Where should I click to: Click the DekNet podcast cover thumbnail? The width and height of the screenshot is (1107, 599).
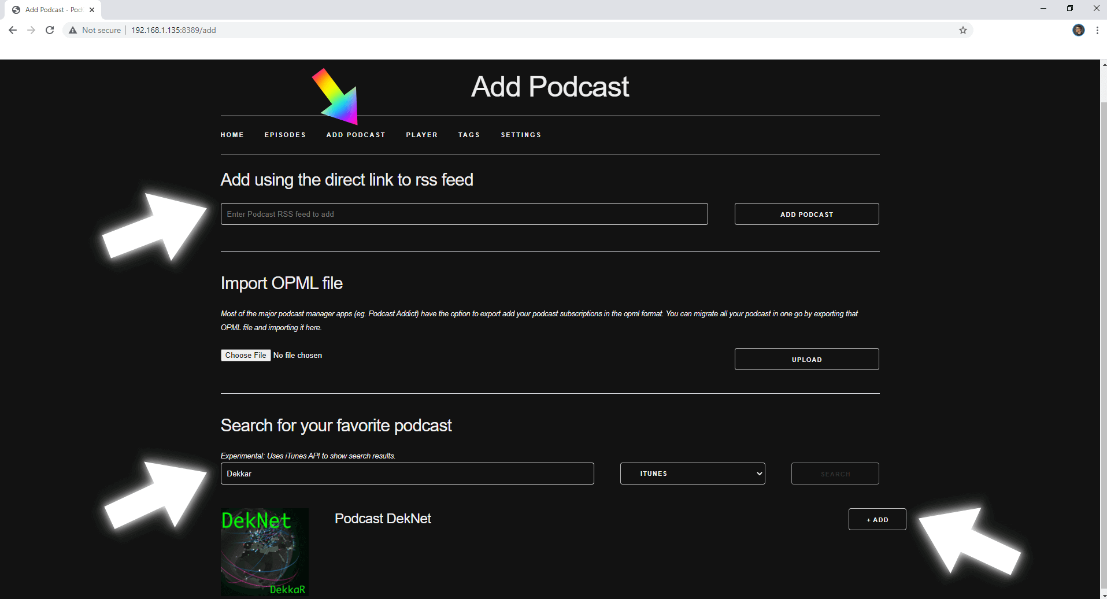[264, 552]
